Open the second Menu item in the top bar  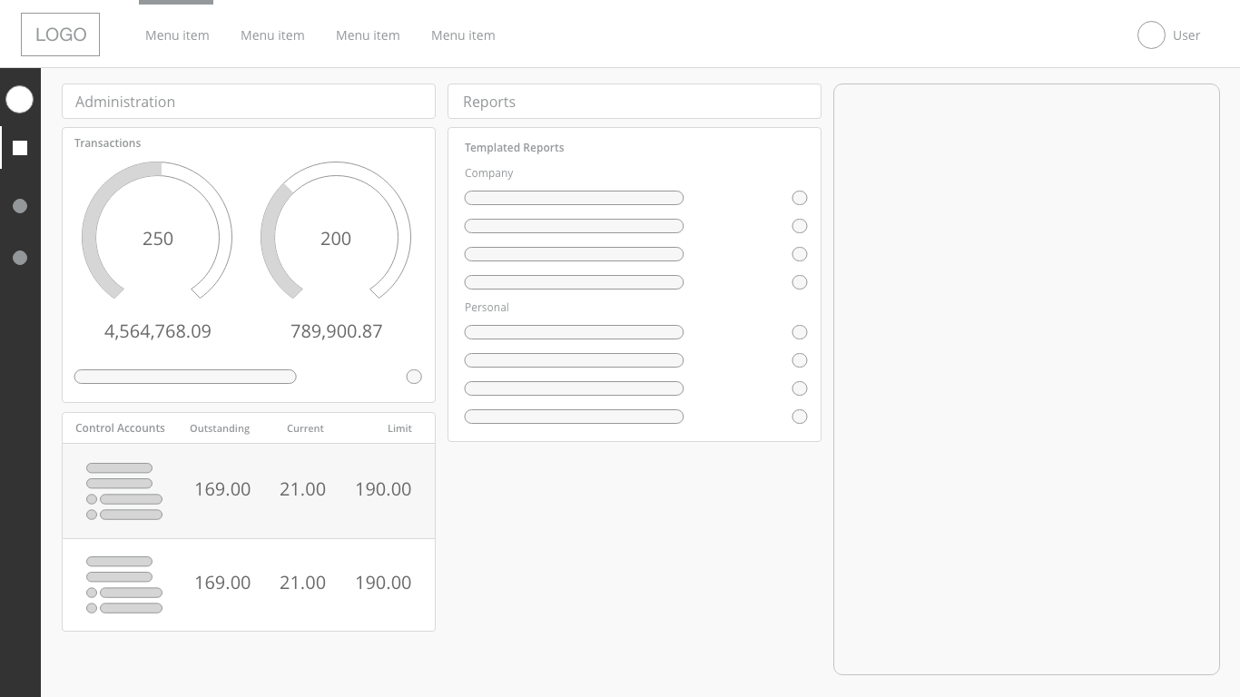point(272,35)
